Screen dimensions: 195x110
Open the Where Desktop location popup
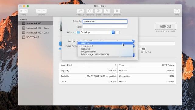click(95, 32)
